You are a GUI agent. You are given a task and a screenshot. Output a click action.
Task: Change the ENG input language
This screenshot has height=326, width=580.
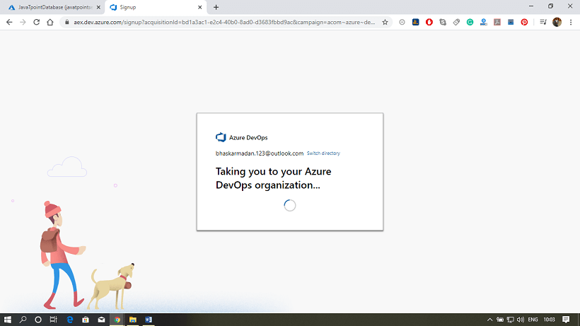pyautogui.click(x=533, y=320)
